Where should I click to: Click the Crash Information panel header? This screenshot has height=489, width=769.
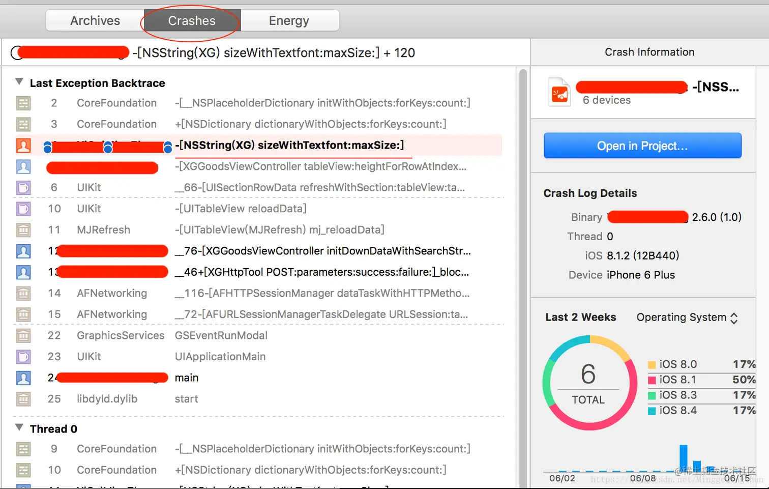649,52
